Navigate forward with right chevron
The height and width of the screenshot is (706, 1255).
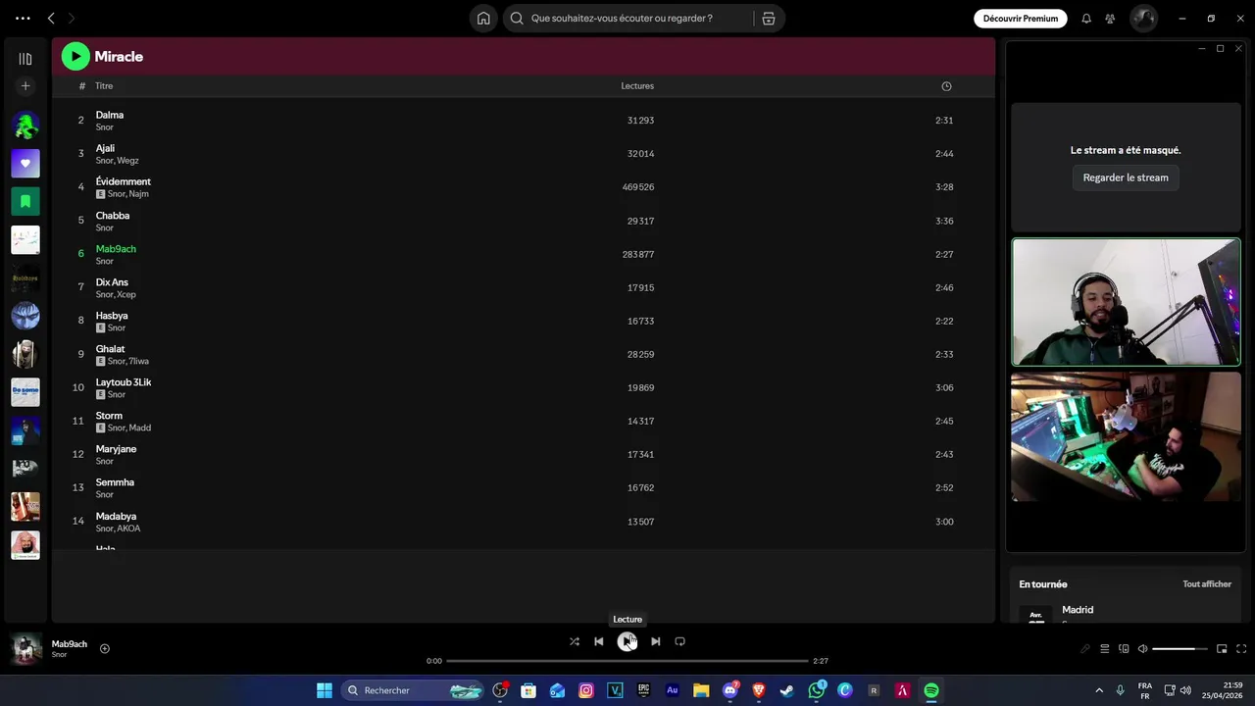tap(71, 18)
